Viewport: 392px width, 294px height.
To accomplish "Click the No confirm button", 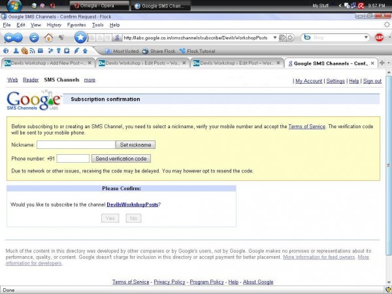I will pos(133,218).
